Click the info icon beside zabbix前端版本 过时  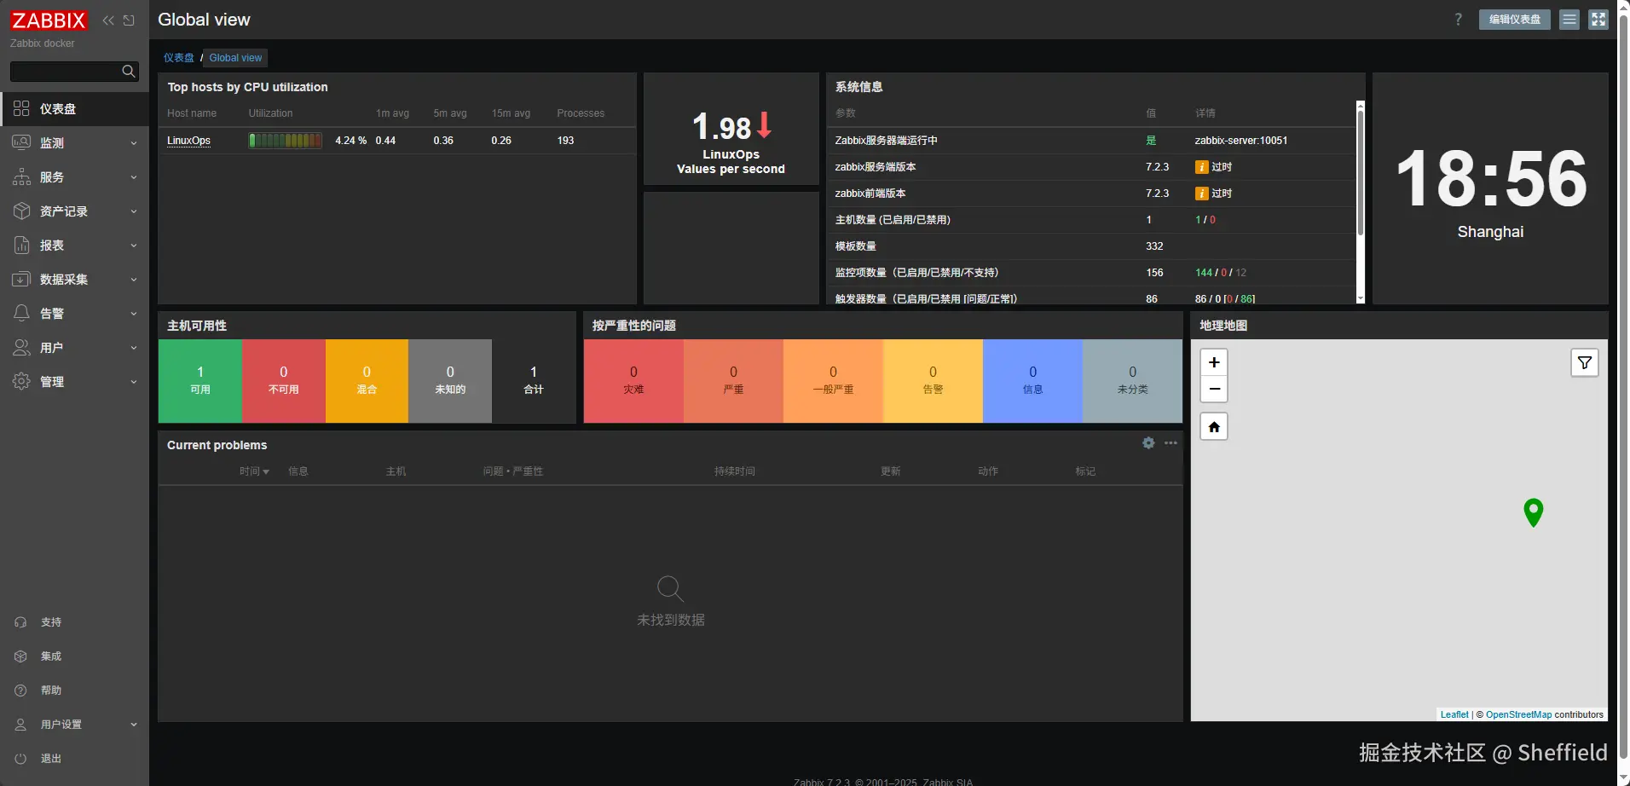click(1201, 194)
